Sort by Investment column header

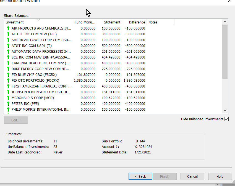click(x=38, y=22)
